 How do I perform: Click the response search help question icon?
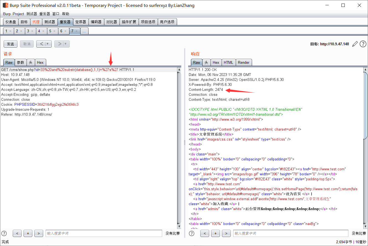point(192,233)
